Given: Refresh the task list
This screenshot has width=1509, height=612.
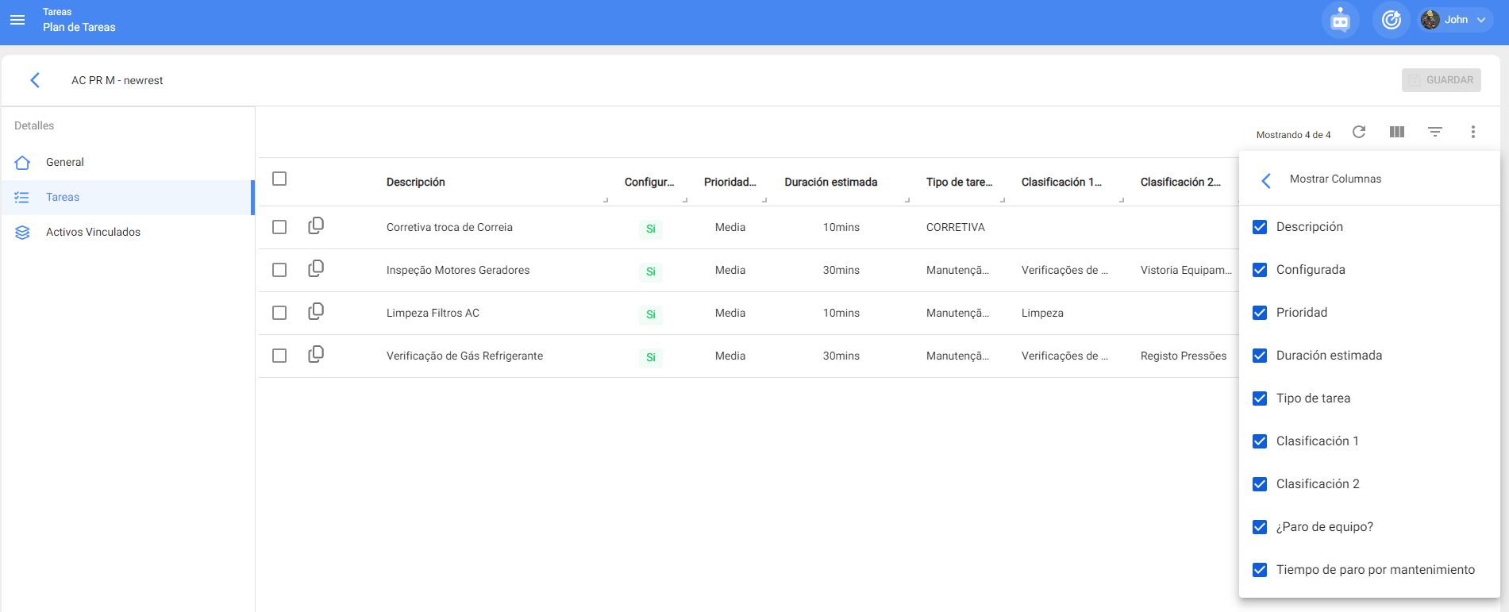Looking at the screenshot, I should pos(1359,132).
